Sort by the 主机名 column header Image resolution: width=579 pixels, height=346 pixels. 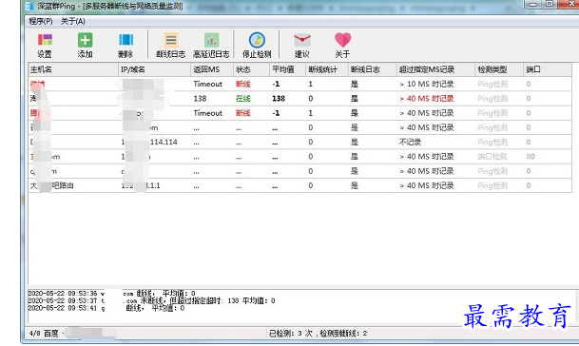[73, 69]
